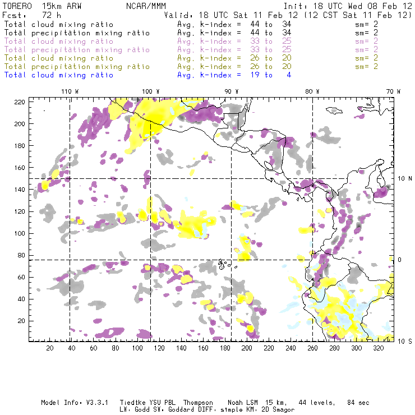
Task: Click the 'NCAR/MMM' header text
Action: coord(146,6)
